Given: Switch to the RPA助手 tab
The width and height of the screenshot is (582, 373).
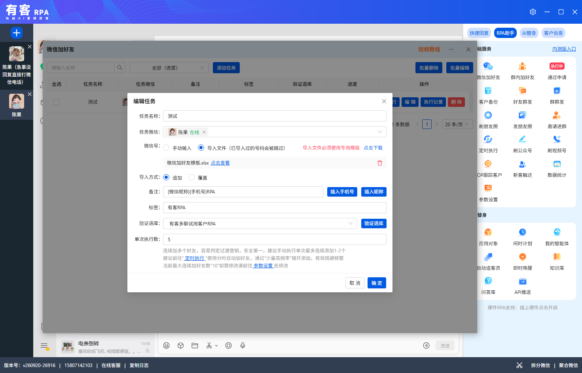Looking at the screenshot, I should click(x=505, y=33).
